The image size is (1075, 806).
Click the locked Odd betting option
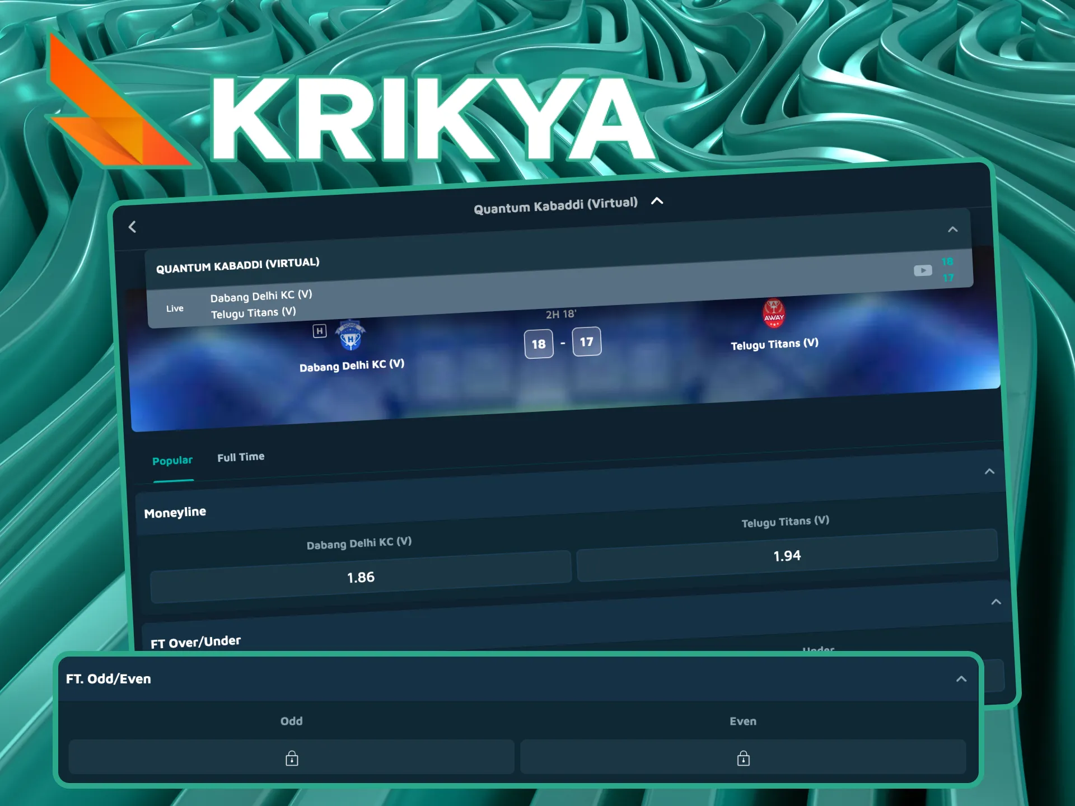click(x=291, y=758)
